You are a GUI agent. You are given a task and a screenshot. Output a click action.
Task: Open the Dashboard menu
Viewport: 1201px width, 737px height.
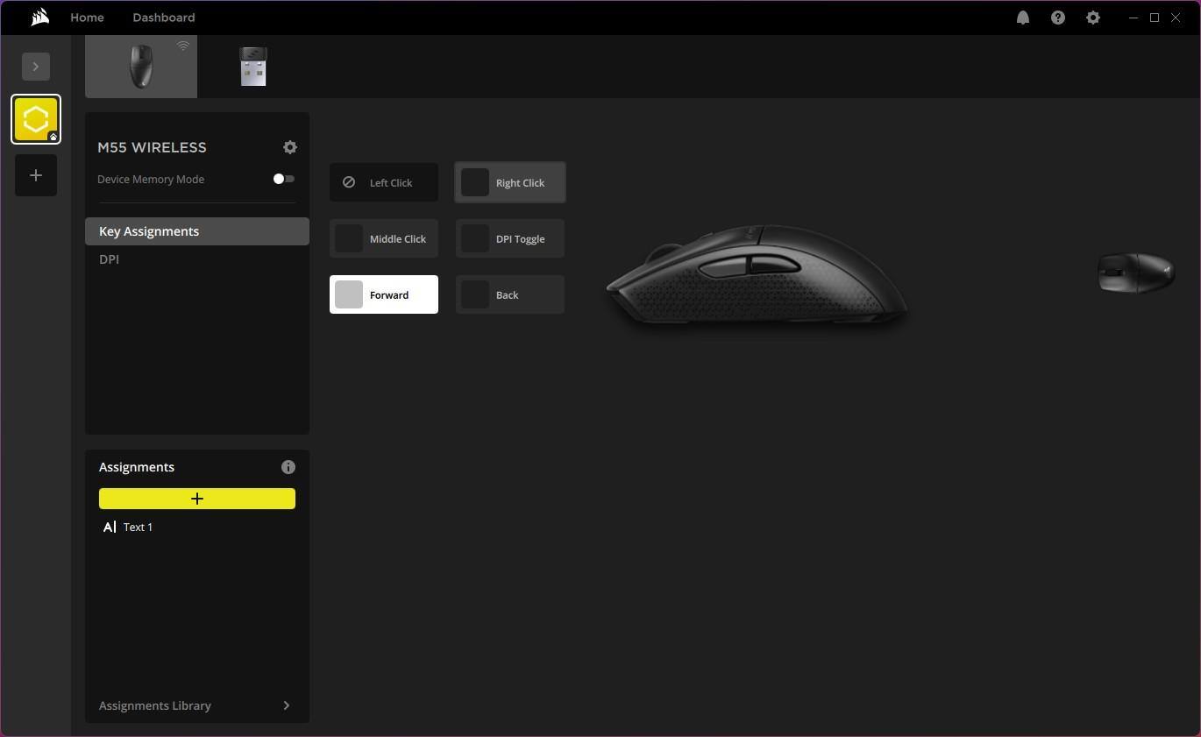pos(164,18)
